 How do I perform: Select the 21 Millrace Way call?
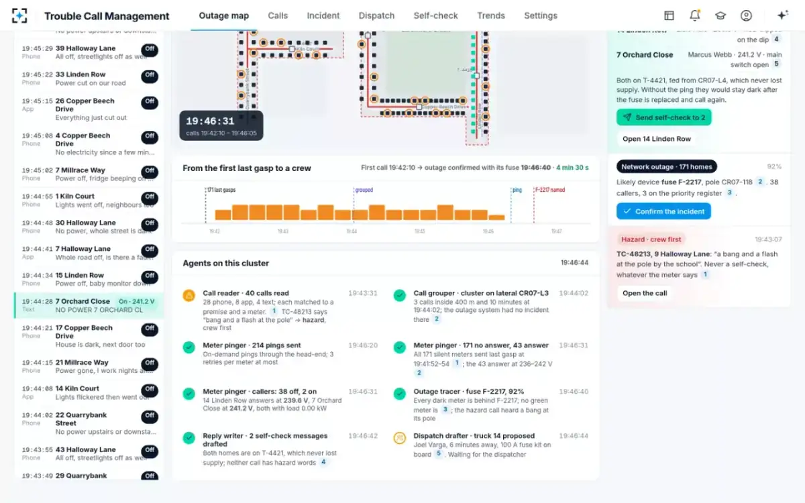click(88, 366)
